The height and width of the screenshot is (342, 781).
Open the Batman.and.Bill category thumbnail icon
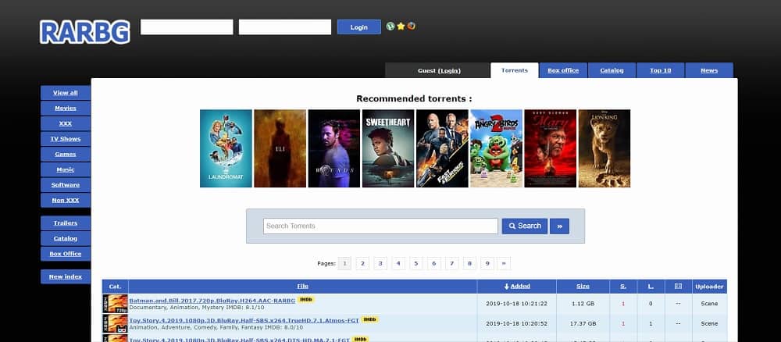click(x=115, y=304)
